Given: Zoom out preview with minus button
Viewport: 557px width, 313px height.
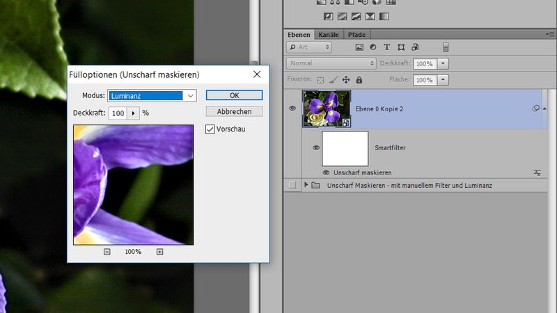Looking at the screenshot, I should pyautogui.click(x=107, y=252).
